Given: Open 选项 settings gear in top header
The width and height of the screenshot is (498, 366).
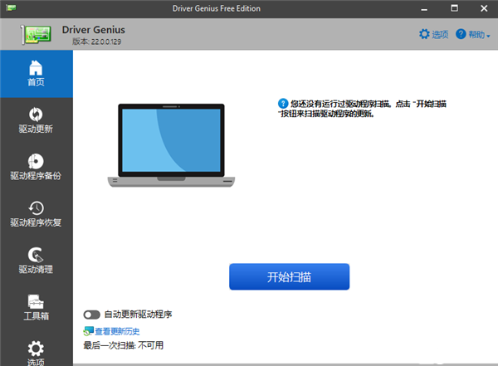Looking at the screenshot, I should (x=433, y=34).
